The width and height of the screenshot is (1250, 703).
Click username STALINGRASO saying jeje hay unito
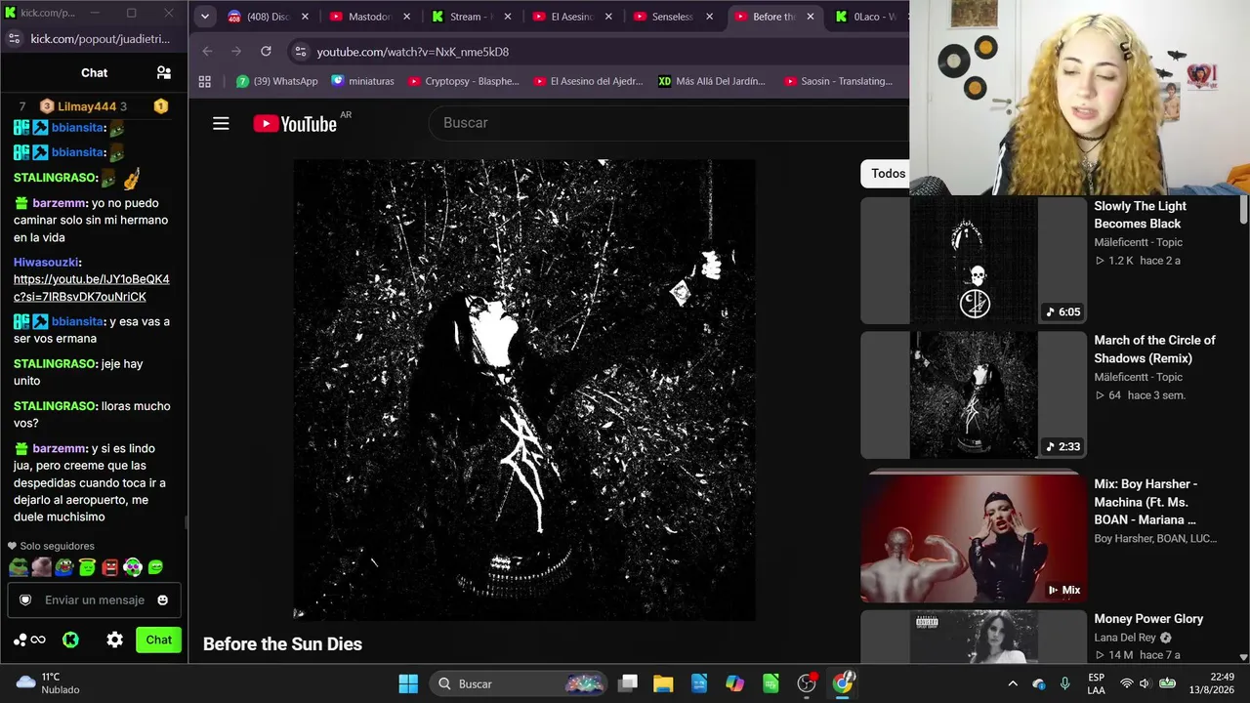click(x=55, y=364)
